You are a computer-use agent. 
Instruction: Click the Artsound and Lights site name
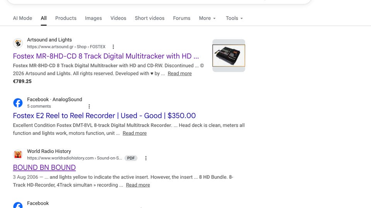49,40
